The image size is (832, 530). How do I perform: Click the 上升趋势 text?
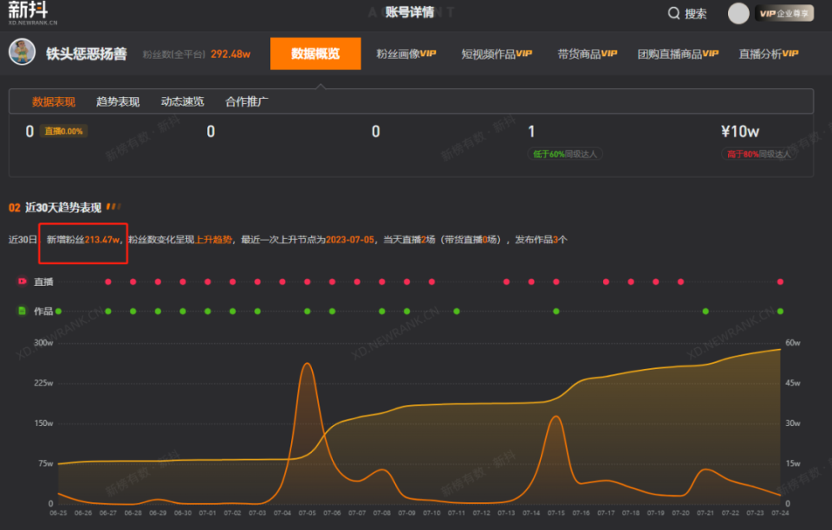pos(213,240)
